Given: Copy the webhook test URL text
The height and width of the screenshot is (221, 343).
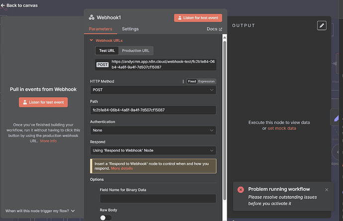Looking at the screenshot, I should [x=163, y=64].
